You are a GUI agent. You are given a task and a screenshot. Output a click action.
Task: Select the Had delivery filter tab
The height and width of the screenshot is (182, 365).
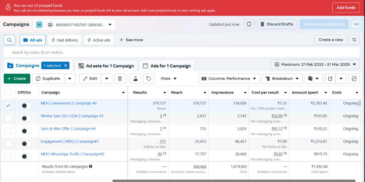(x=65, y=40)
